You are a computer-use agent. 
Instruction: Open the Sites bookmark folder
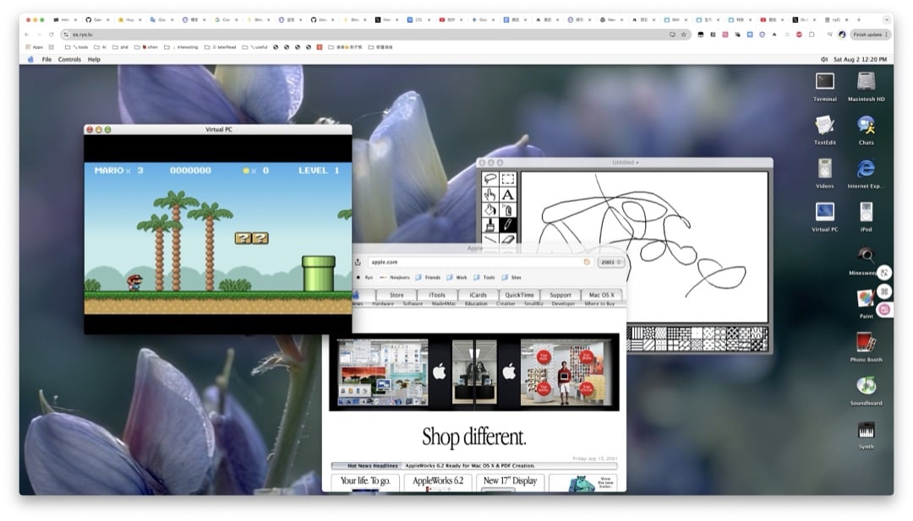(x=511, y=277)
